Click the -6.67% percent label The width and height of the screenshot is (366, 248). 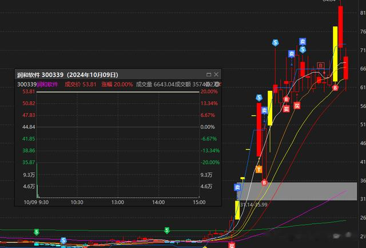[x=209, y=139]
